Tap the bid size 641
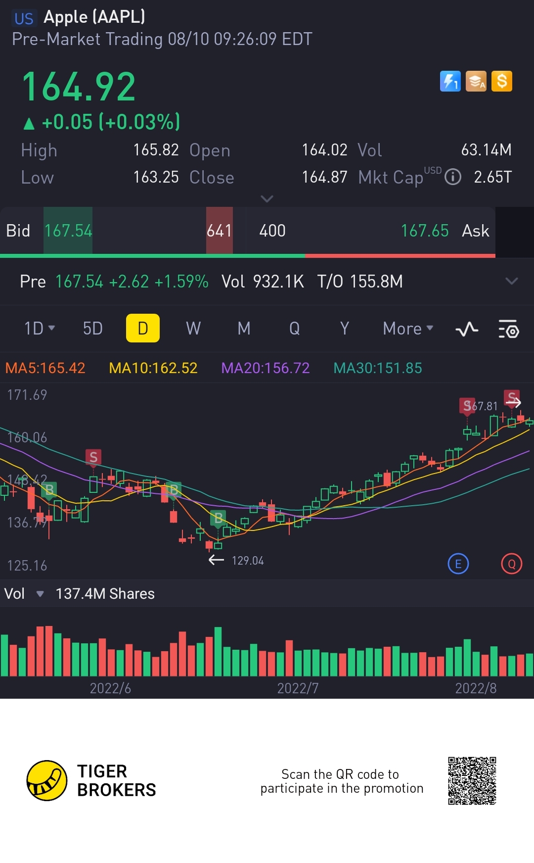534x863 pixels. point(219,231)
